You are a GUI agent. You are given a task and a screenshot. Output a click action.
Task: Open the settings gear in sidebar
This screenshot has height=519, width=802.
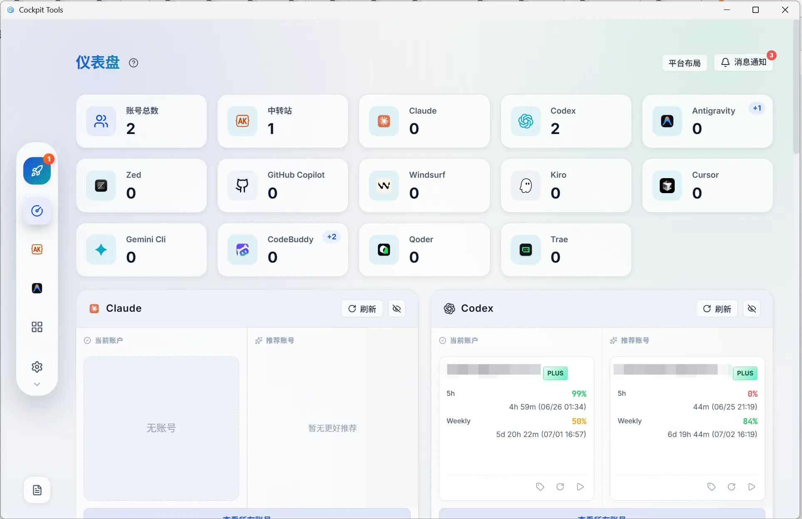click(37, 367)
